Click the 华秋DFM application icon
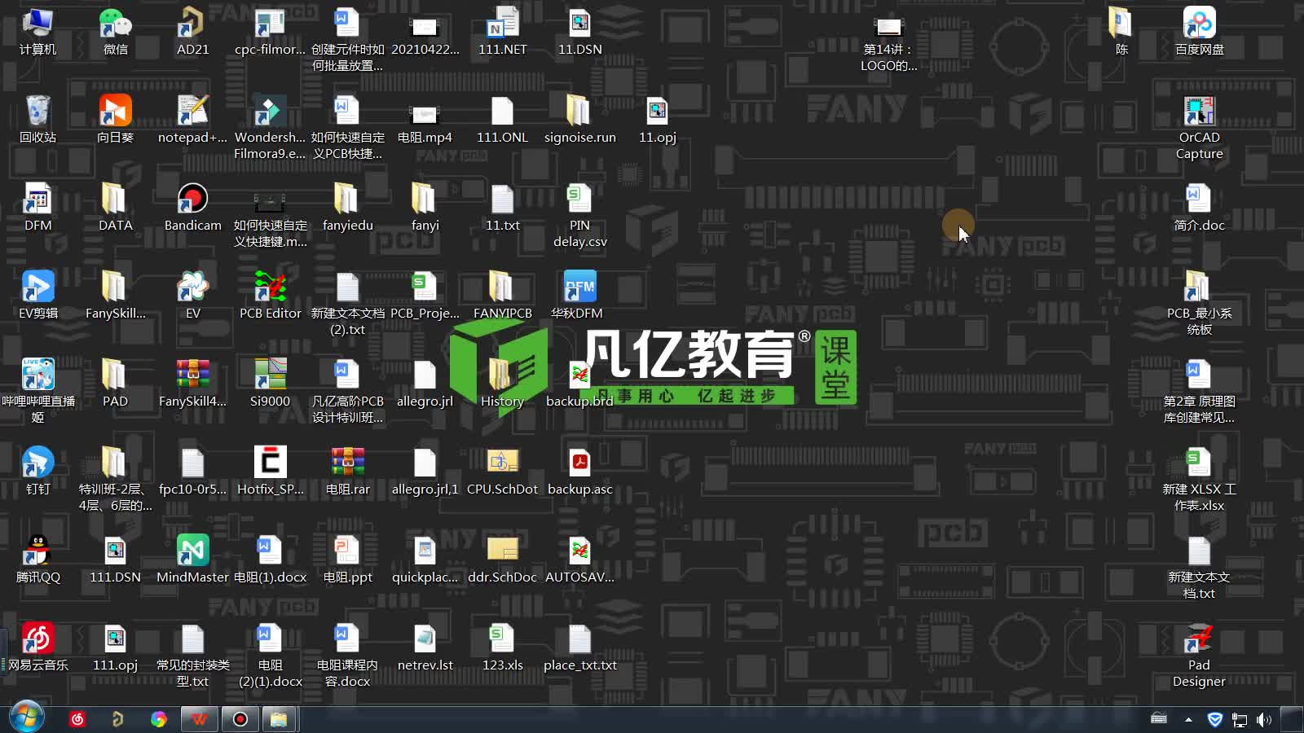Screen dimensions: 1304x733 pyautogui.click(x=579, y=288)
